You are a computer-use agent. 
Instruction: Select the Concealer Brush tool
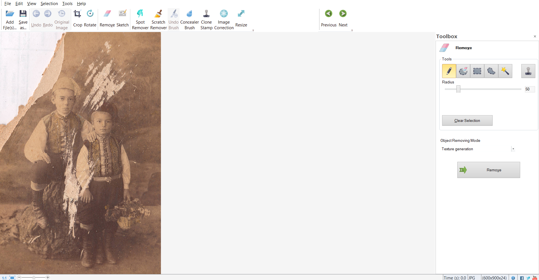190,19
